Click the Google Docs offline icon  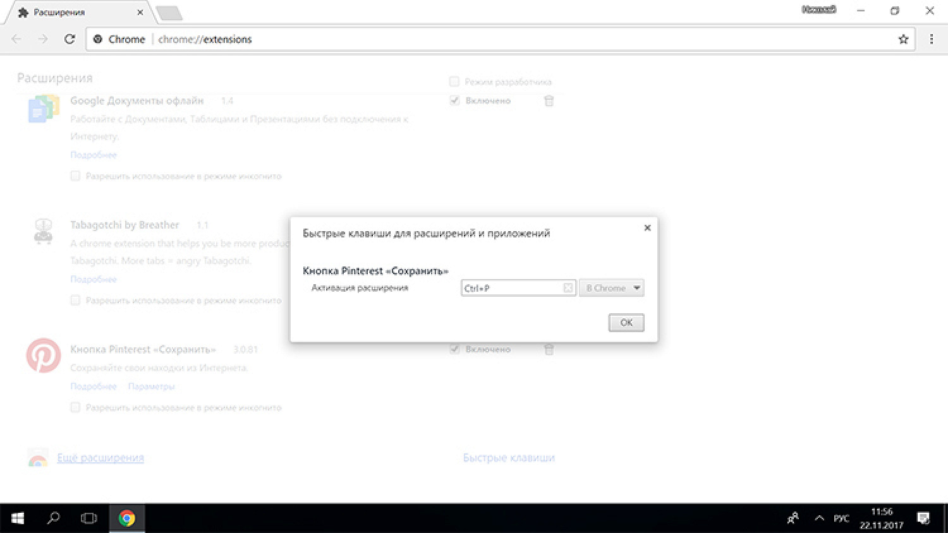pos(43,109)
